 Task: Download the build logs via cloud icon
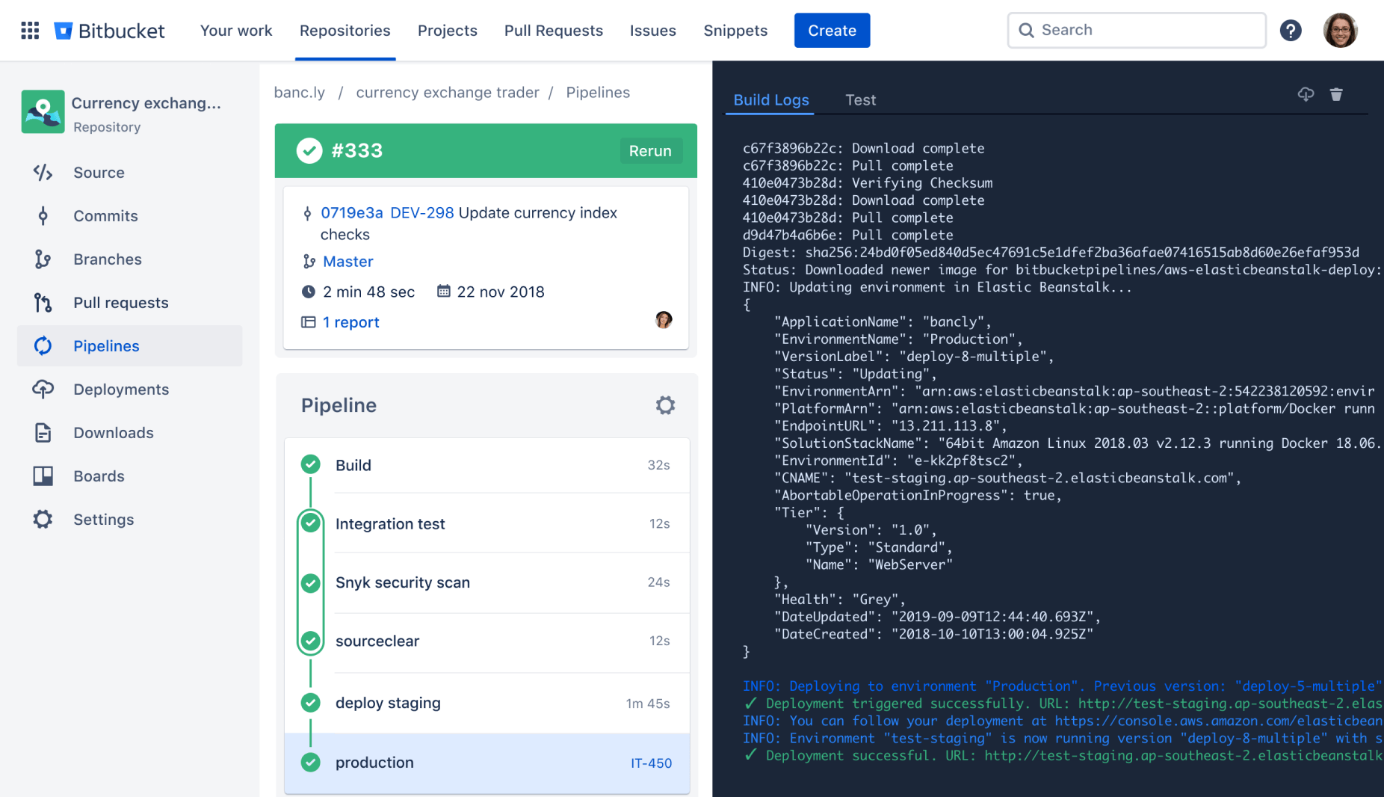[1306, 94]
